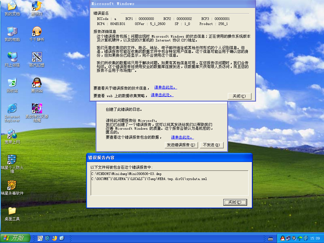Launch the 瑞星杀毒软件 lion icon
This screenshot has width=324, height=243.
point(12,188)
